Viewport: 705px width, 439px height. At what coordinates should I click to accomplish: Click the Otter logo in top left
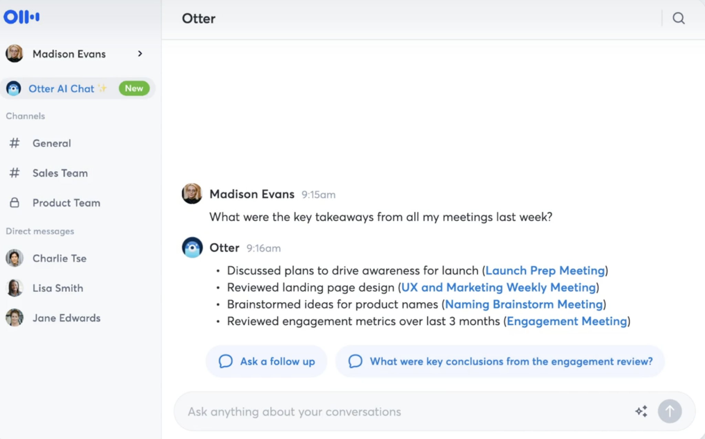pos(21,17)
